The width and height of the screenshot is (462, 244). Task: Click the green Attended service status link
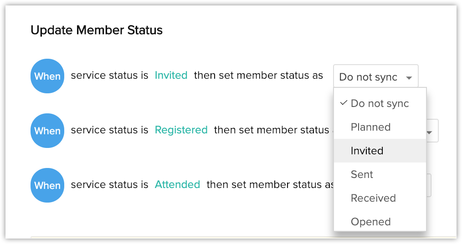[177, 185]
